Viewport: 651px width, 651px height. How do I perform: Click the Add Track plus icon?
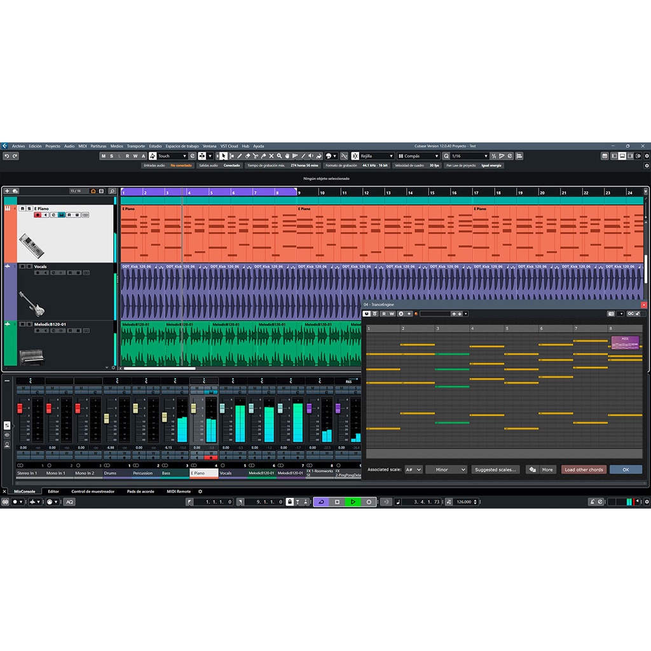pos(7,191)
